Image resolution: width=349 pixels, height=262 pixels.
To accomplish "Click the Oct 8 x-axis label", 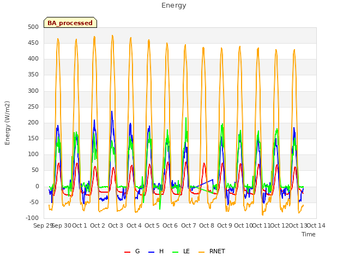I will pyautogui.click(x=207, y=225).
